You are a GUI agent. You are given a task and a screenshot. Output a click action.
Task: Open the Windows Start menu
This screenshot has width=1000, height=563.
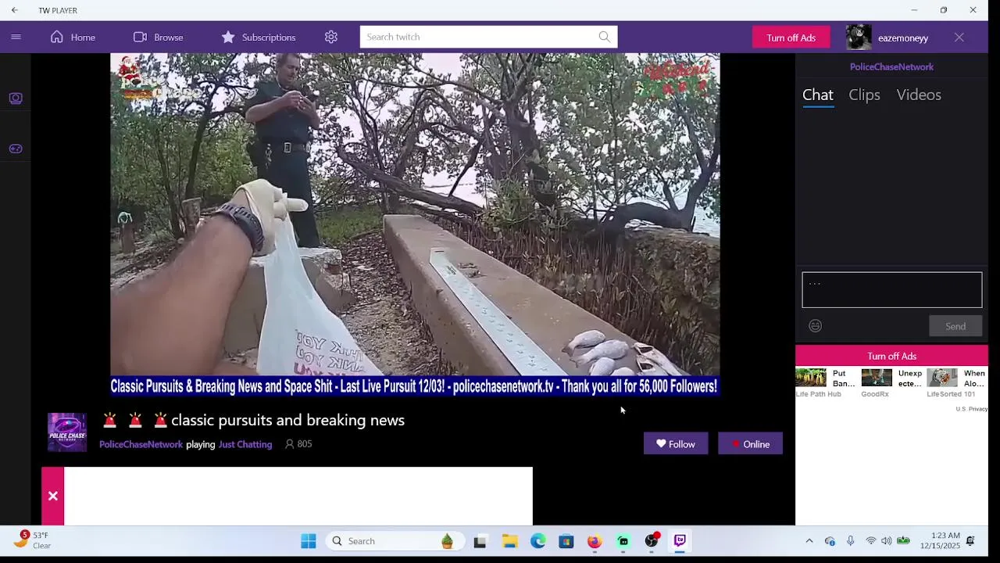309,541
